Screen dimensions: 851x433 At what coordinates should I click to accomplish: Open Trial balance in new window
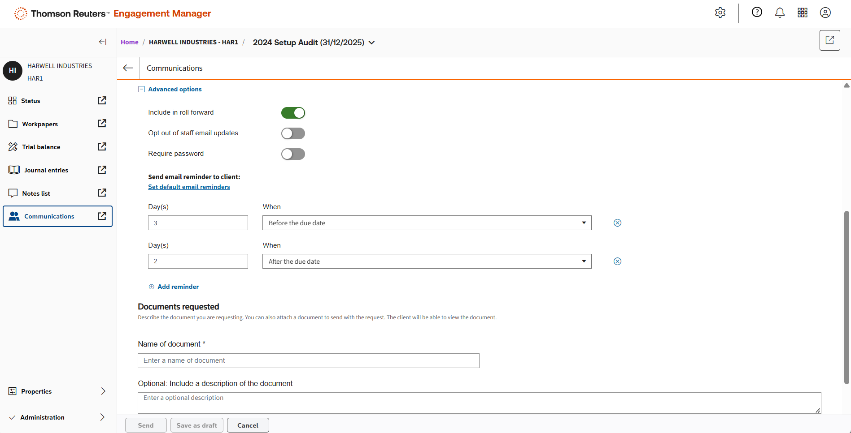[x=102, y=147]
